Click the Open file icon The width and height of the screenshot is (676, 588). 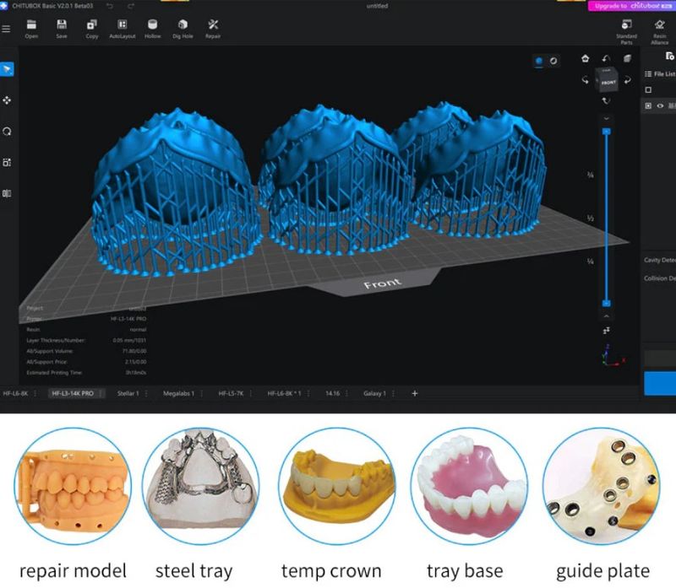tap(31, 26)
